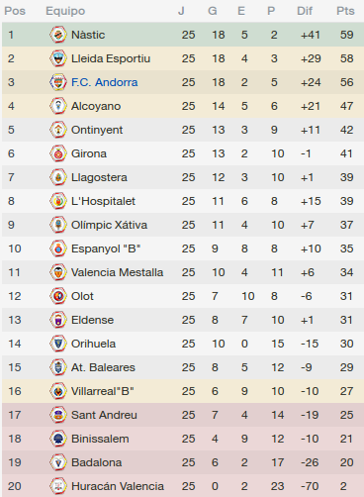
Task: Click the Olot club badge icon
Action: pos(58,296)
